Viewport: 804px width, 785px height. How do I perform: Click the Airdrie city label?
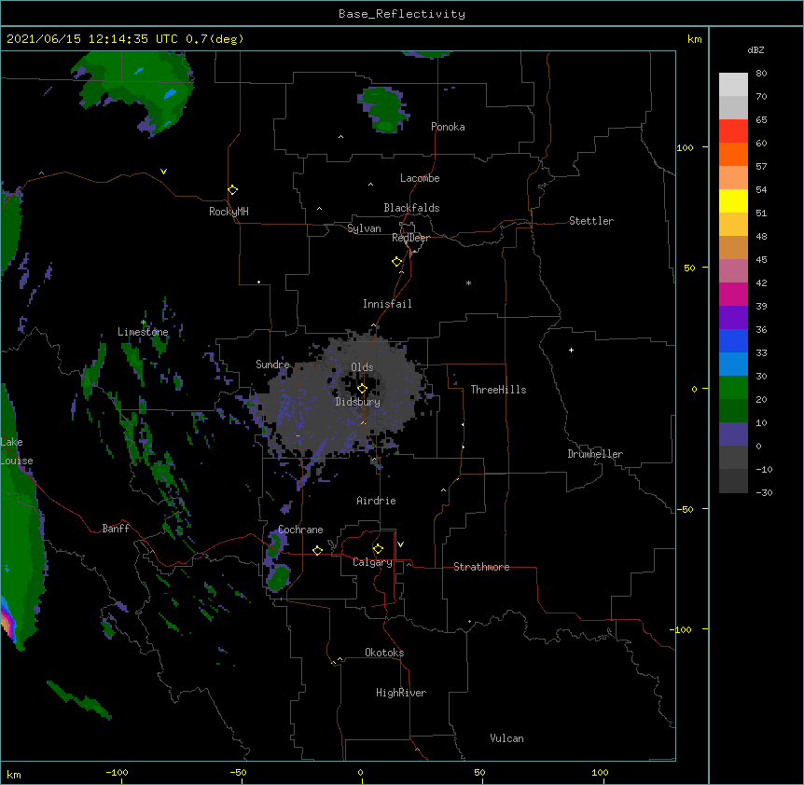pyautogui.click(x=377, y=501)
